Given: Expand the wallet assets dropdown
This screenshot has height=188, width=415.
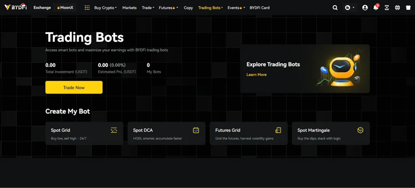Looking at the screenshot, I should click(x=349, y=8).
